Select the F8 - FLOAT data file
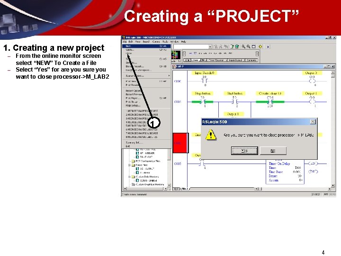The width and height of the screenshot is (341, 256). click(x=144, y=157)
